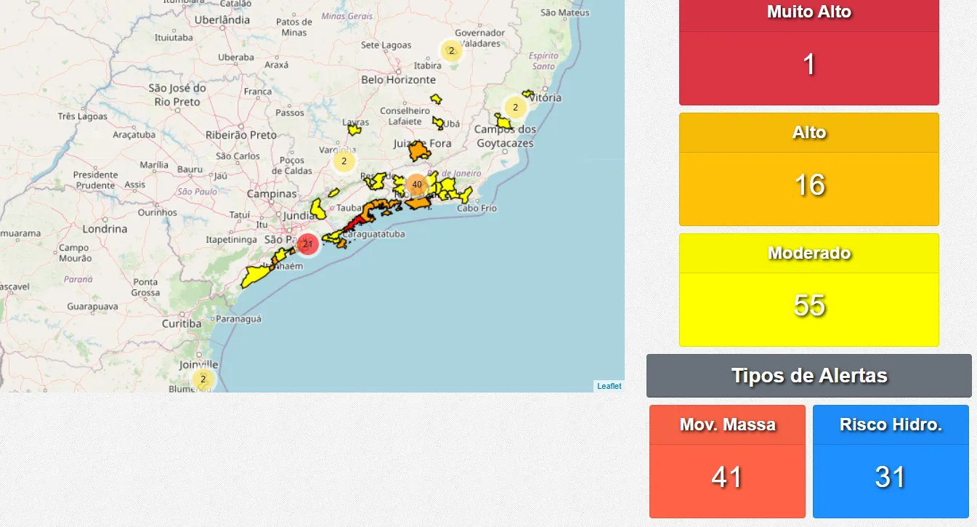Click the Guarapuava map label
The image size is (977, 527).
pyautogui.click(x=92, y=307)
